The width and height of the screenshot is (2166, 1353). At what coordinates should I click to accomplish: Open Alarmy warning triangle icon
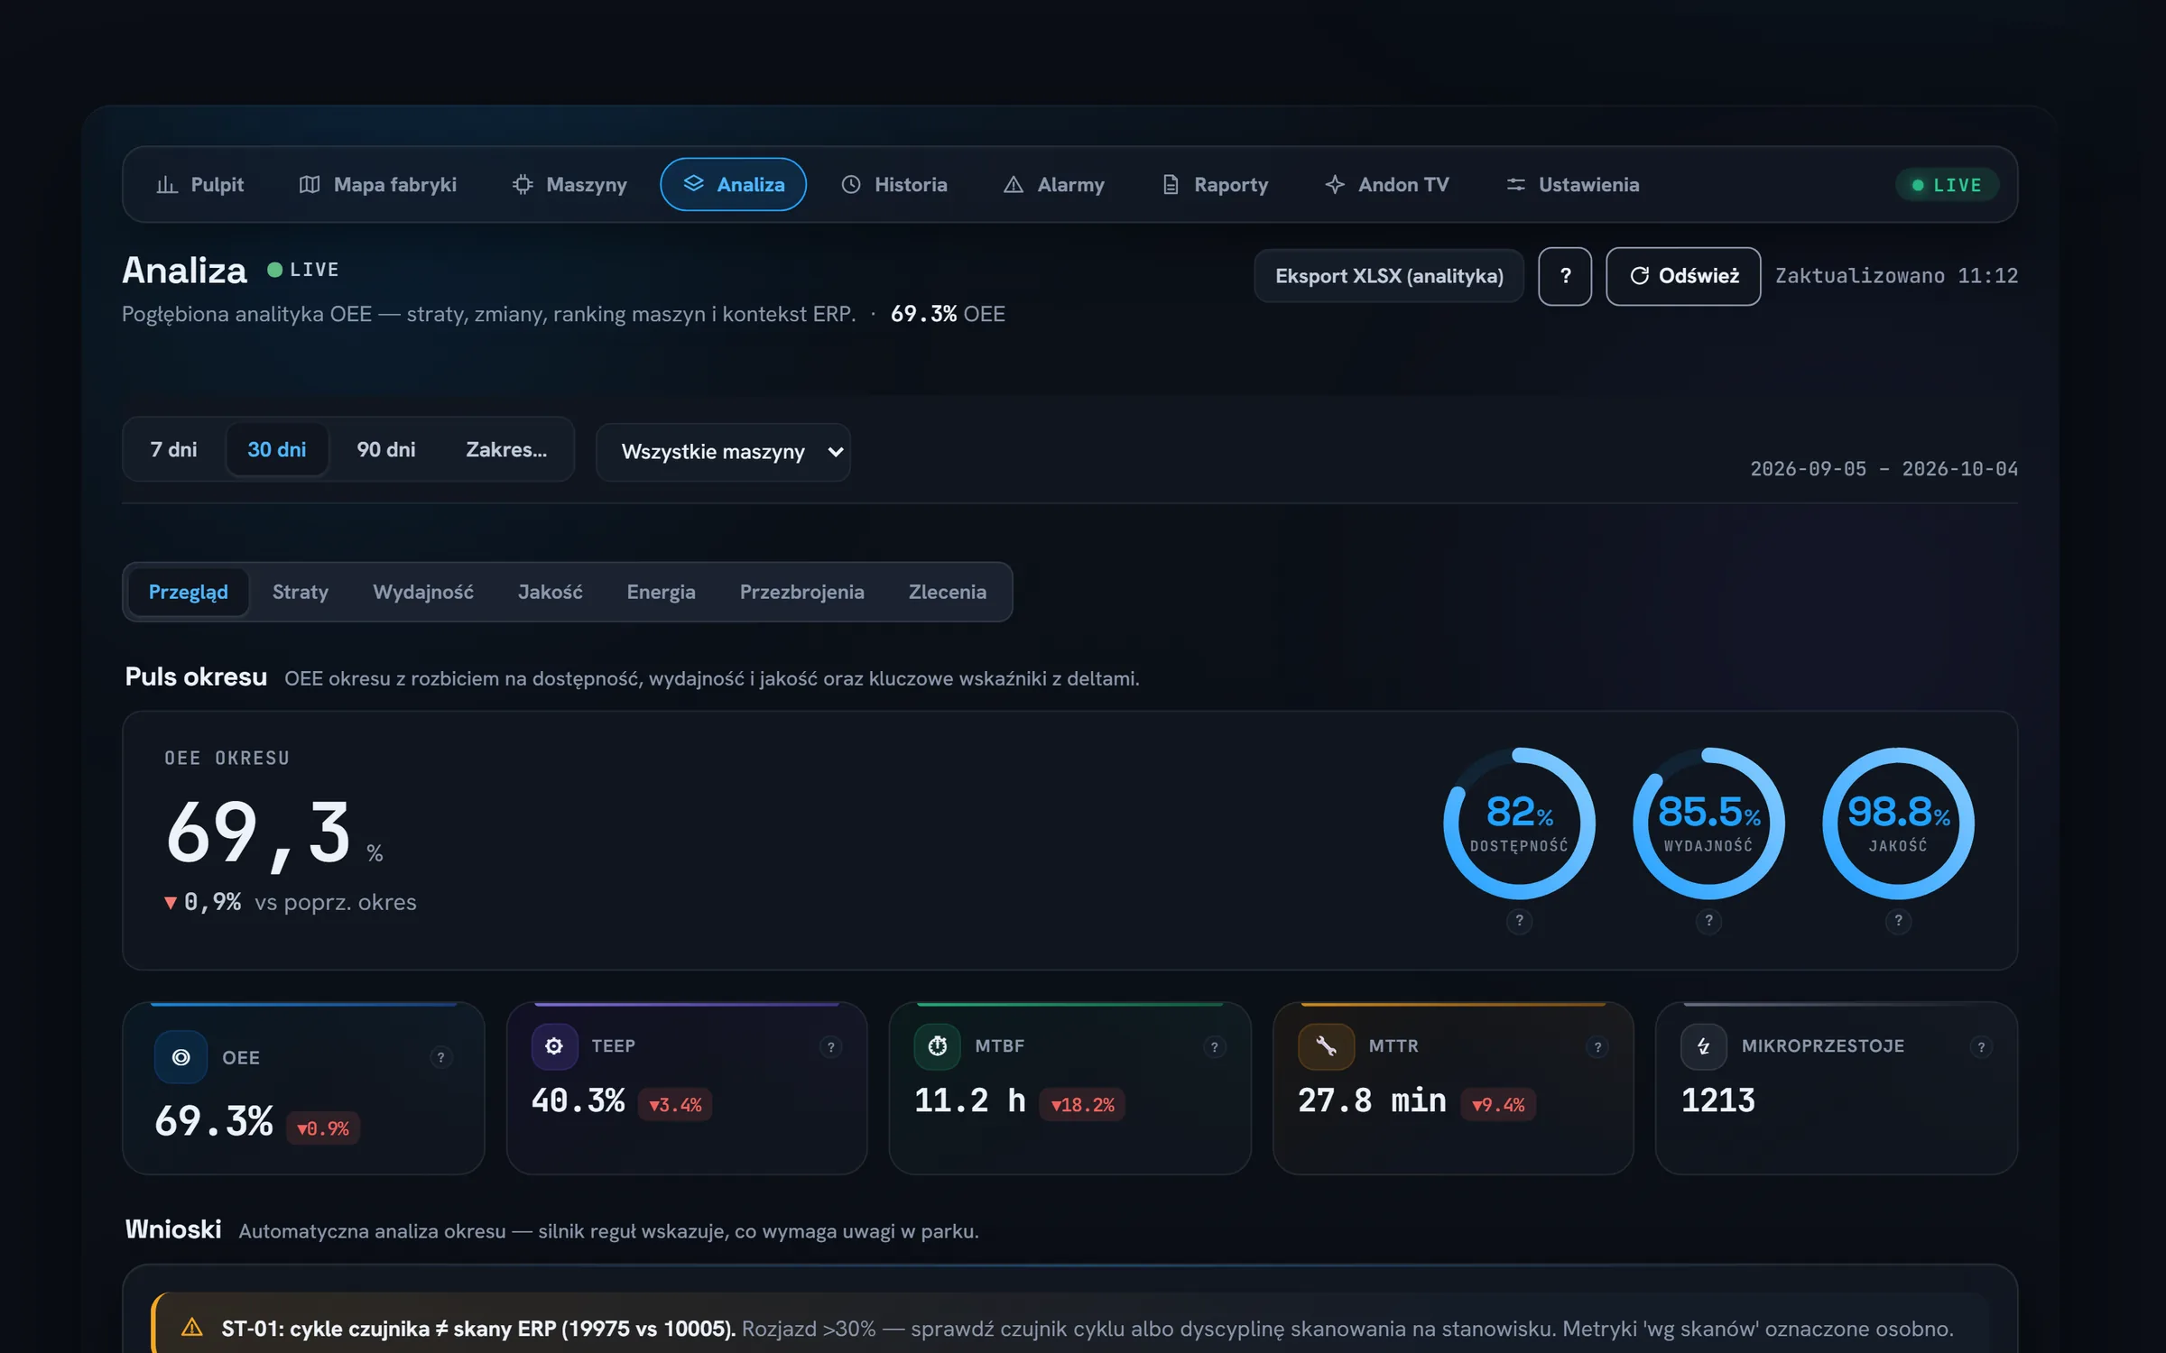(x=1014, y=184)
